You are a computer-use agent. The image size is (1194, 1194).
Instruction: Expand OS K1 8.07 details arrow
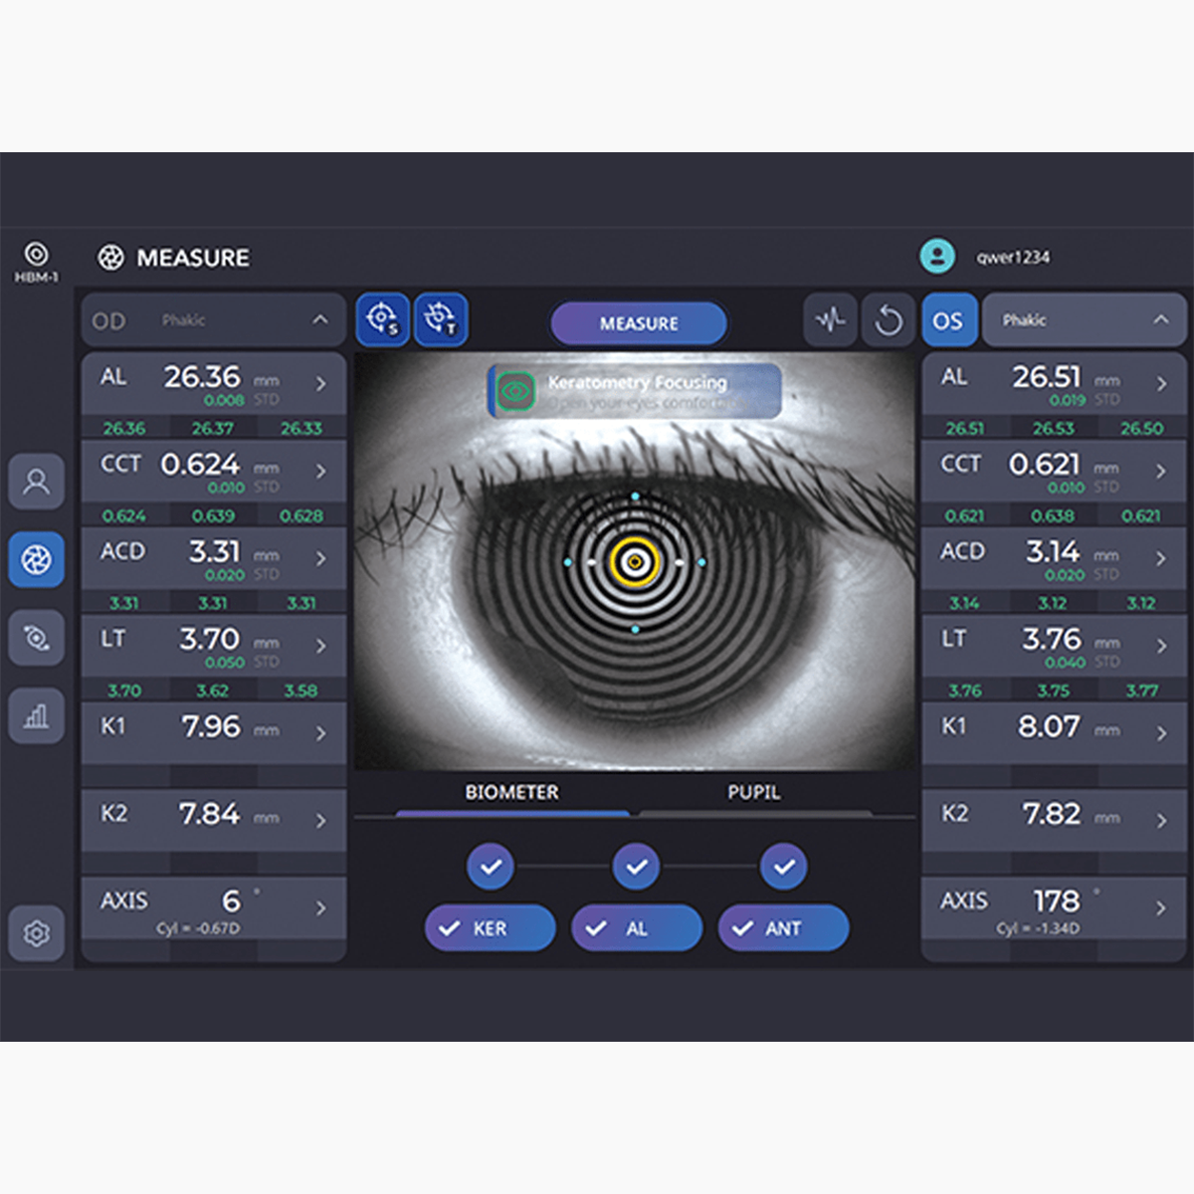[1161, 733]
